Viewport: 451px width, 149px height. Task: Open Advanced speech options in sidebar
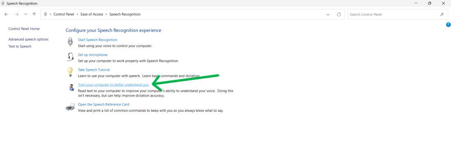pyautogui.click(x=28, y=39)
